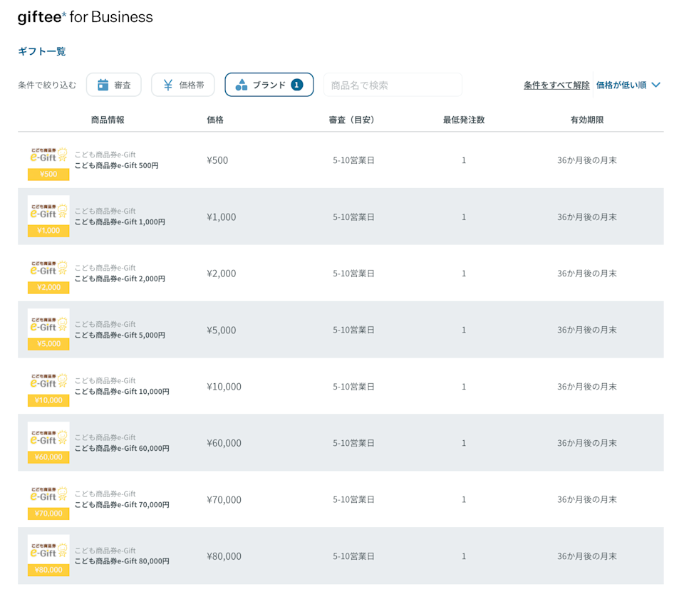Click the ¥10,000 price cell

click(224, 387)
